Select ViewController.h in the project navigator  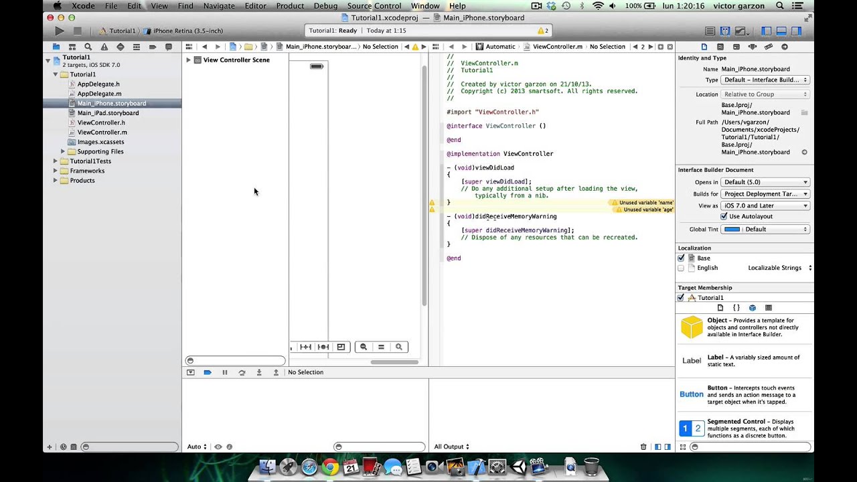(101, 123)
